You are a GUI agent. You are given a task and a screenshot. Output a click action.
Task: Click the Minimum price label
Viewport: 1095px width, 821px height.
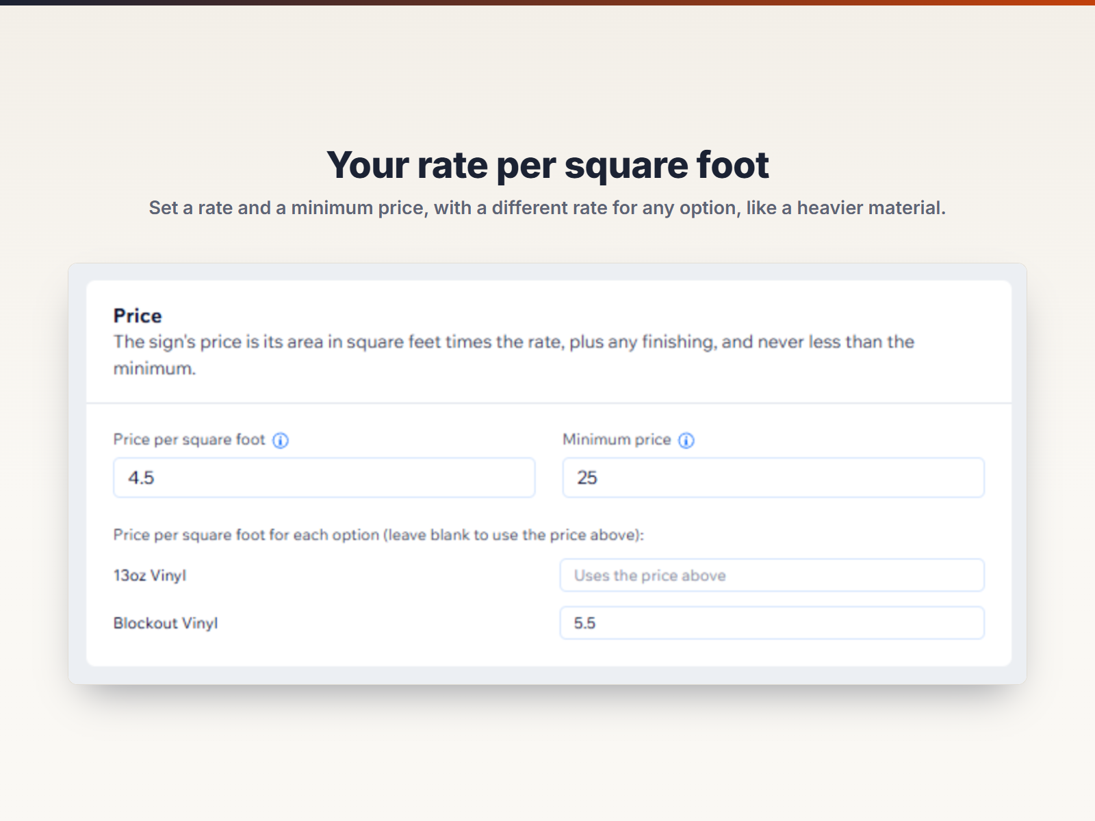(x=617, y=439)
